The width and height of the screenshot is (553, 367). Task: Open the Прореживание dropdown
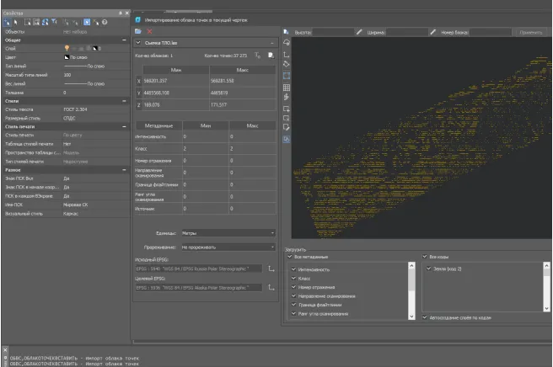click(228, 247)
